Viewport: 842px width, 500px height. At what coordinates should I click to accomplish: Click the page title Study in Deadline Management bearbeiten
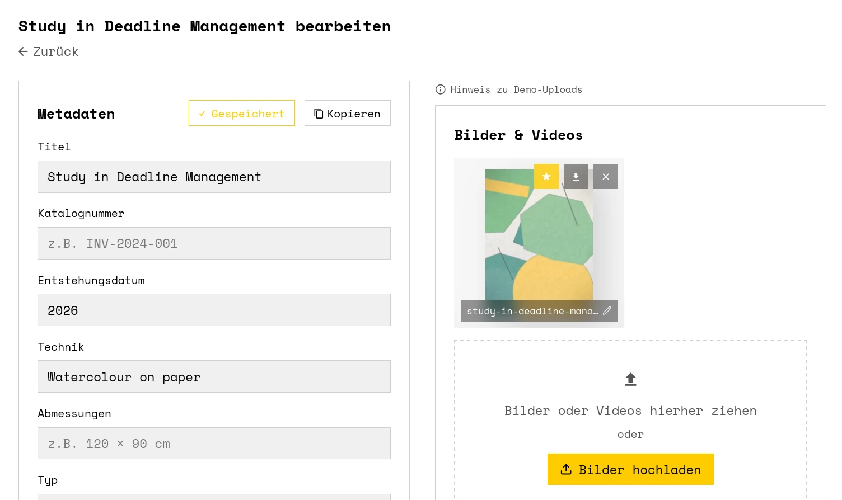tap(205, 26)
